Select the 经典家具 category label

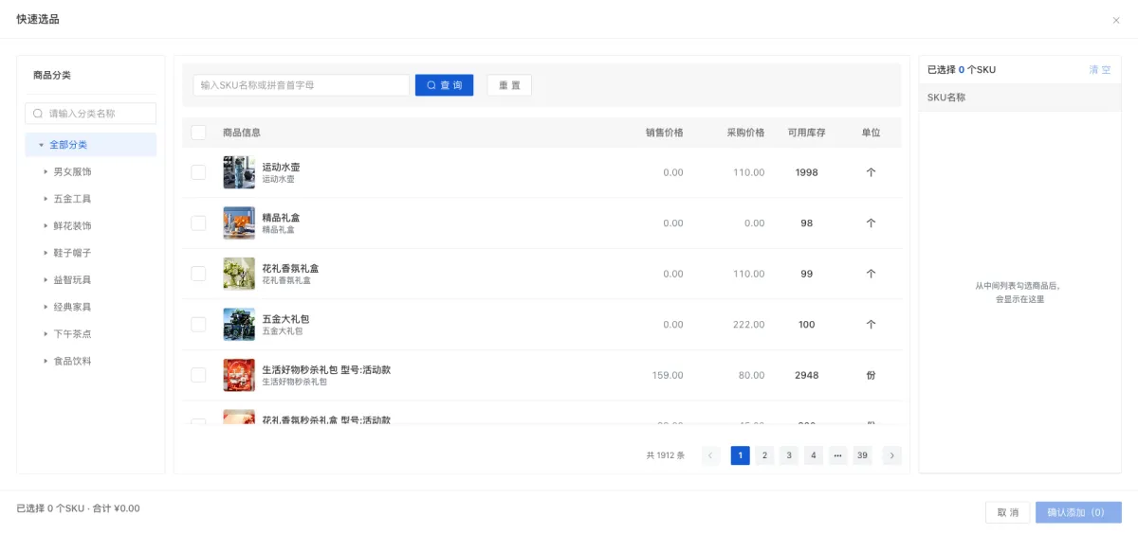(x=72, y=307)
